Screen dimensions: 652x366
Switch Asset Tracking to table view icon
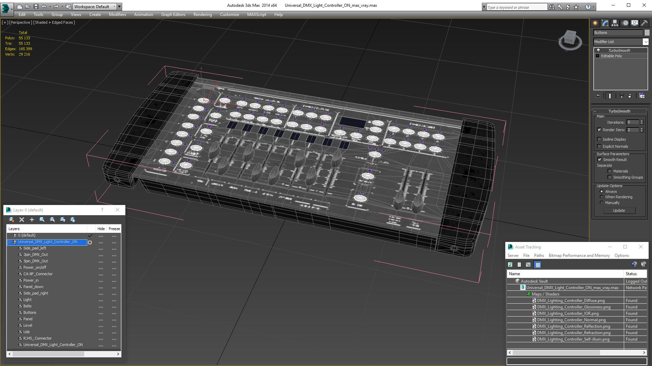pos(538,265)
